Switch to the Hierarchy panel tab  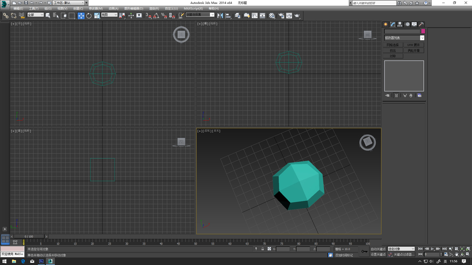click(400, 24)
